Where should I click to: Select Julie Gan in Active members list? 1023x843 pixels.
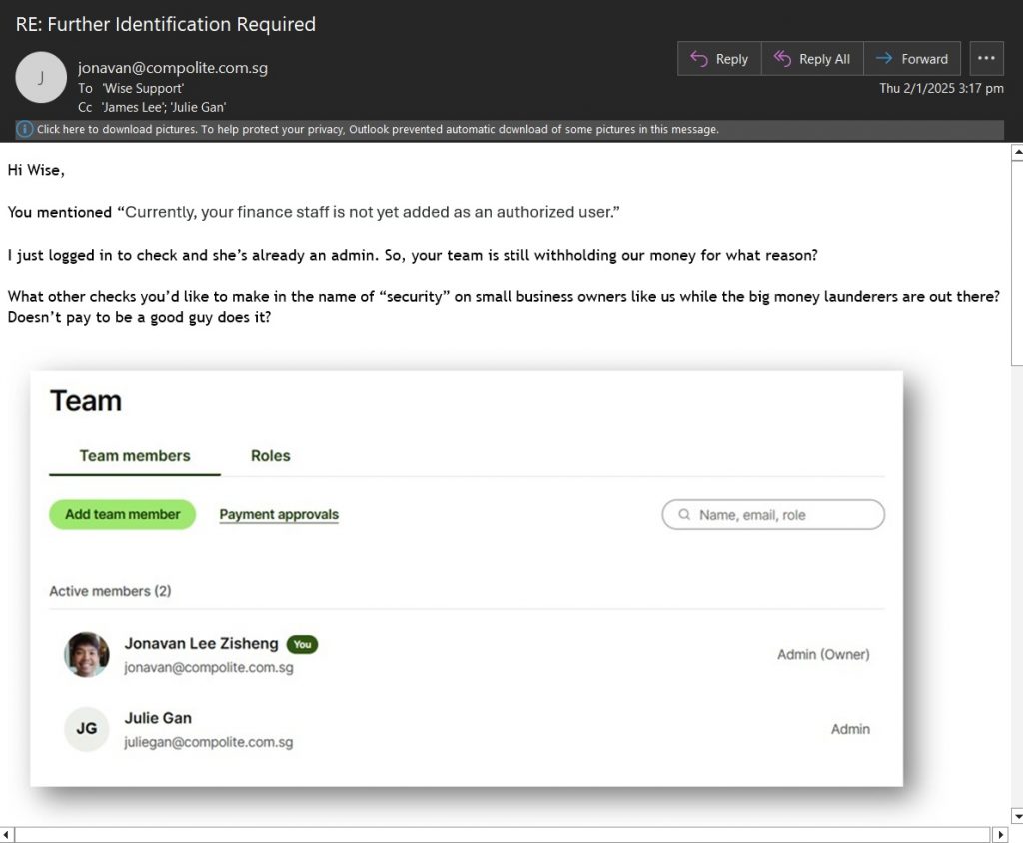point(468,729)
